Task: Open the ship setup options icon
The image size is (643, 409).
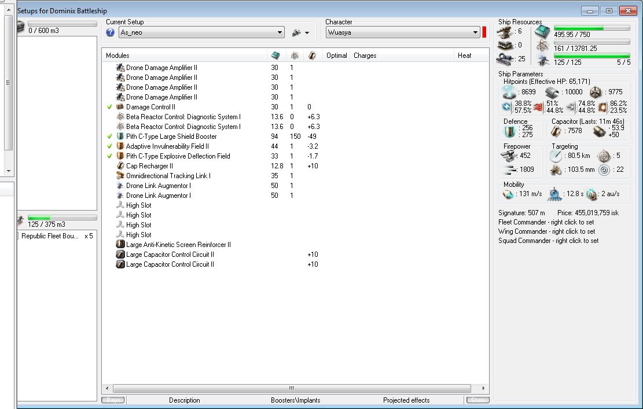Action: point(296,33)
